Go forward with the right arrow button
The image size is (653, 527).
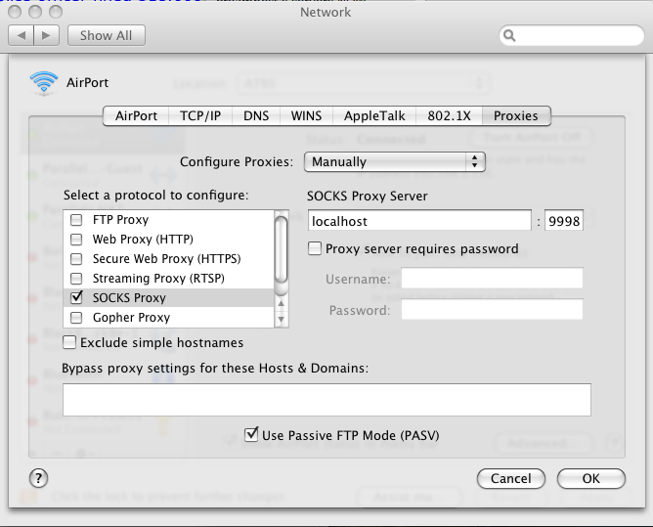pos(46,35)
